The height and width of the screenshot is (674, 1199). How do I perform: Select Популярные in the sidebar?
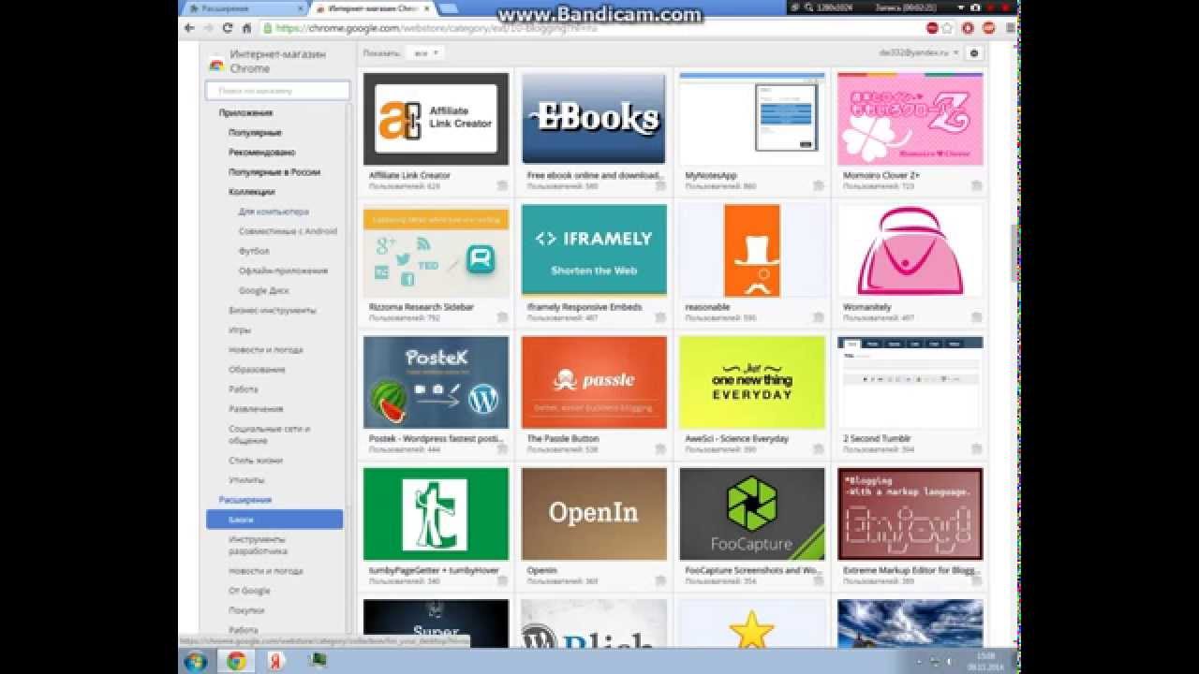click(x=255, y=132)
